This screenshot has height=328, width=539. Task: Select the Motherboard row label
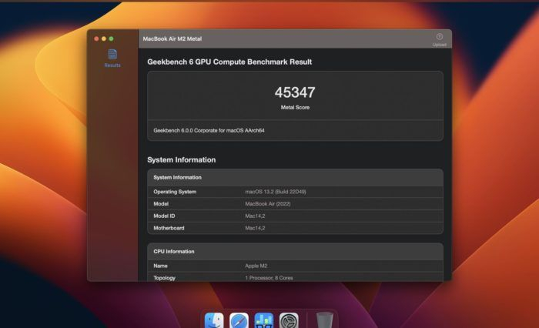(169, 228)
